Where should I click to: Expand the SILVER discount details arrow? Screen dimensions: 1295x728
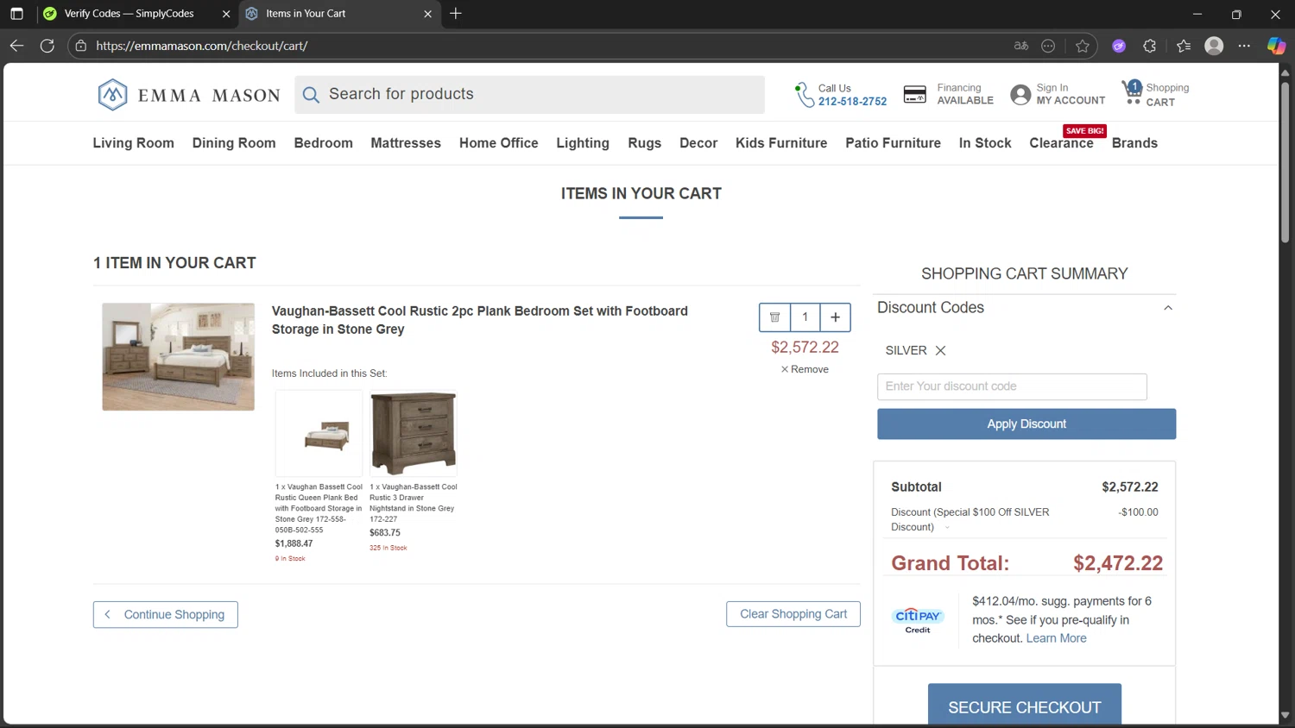point(947,528)
